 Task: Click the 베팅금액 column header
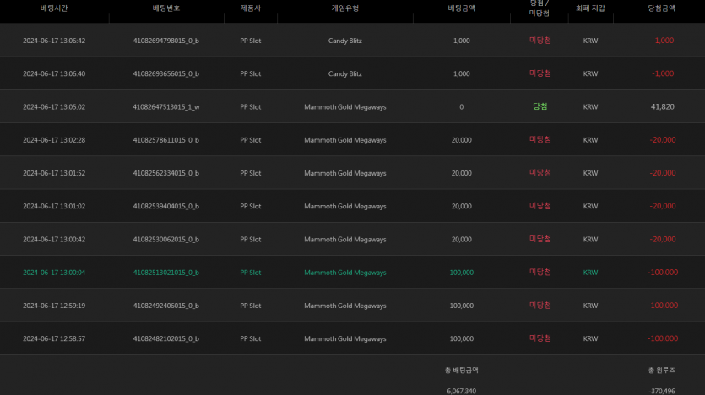[461, 8]
